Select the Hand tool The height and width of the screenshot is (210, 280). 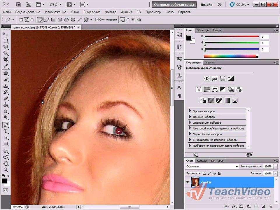[x=6, y=163]
